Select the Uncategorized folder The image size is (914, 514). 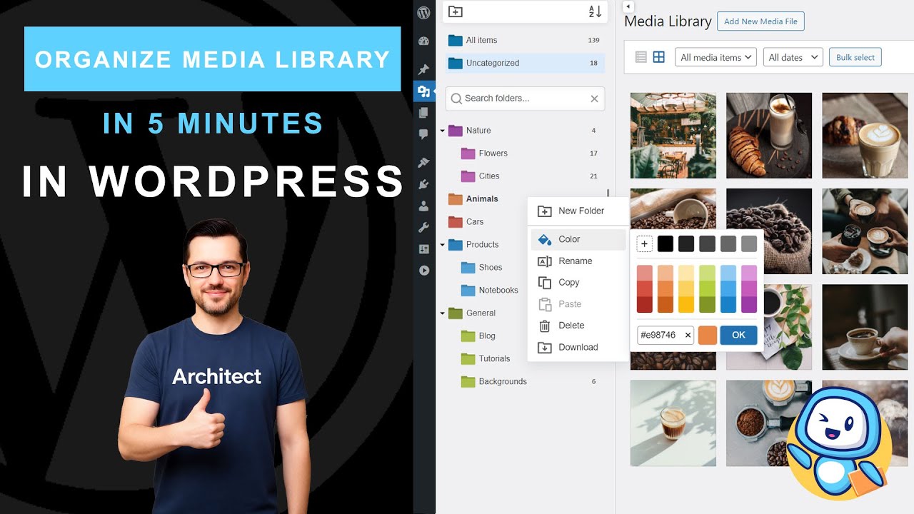[525, 63]
